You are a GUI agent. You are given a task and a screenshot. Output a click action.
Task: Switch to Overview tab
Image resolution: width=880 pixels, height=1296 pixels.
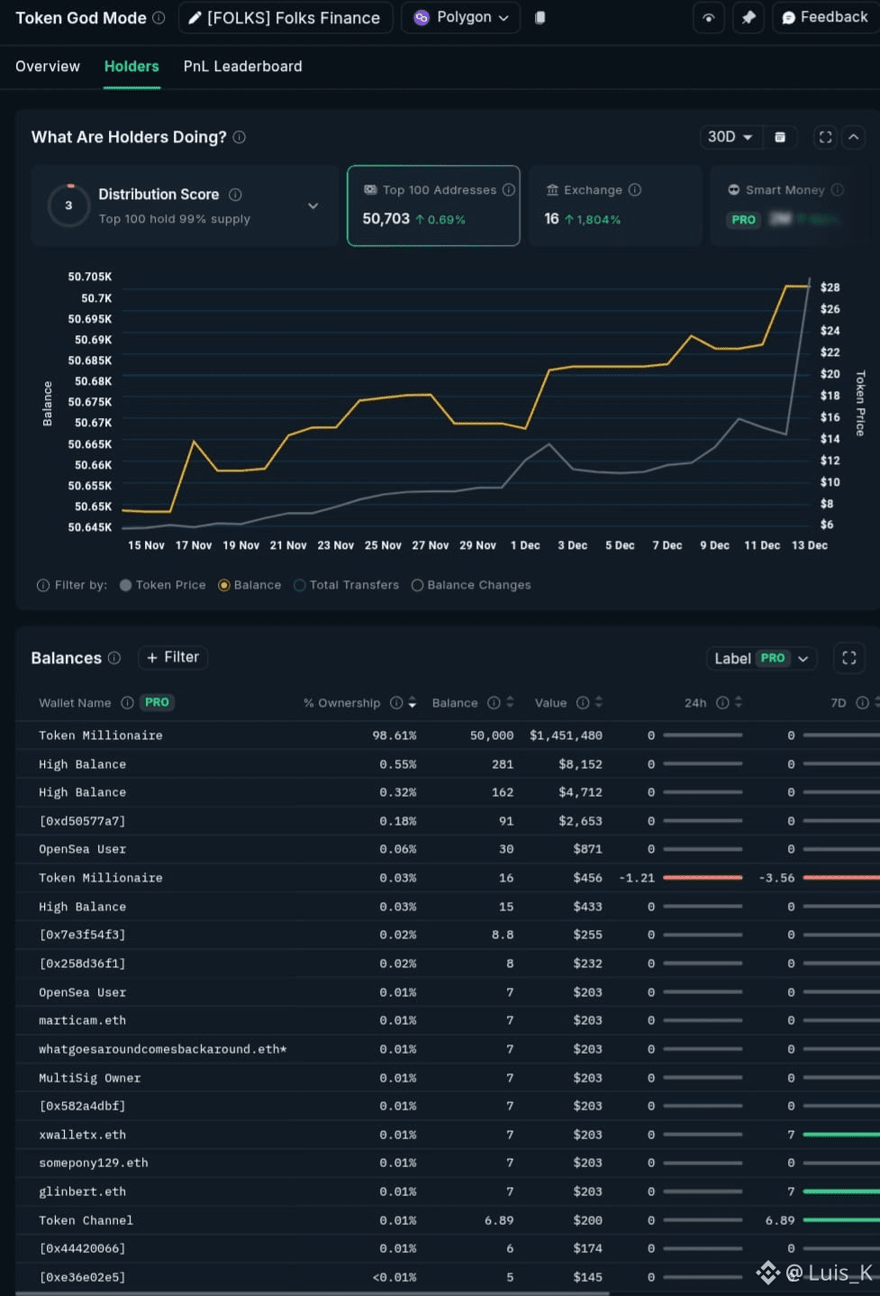click(48, 67)
